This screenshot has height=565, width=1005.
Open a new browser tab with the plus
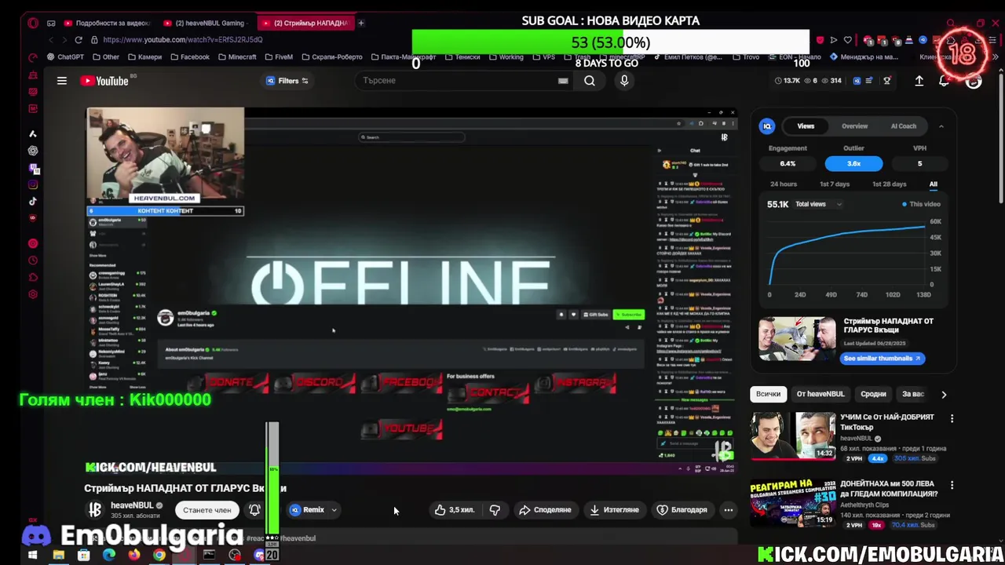[x=361, y=23]
